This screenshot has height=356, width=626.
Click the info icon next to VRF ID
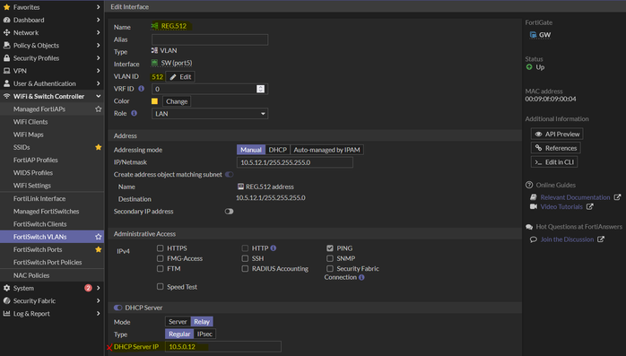[x=141, y=89]
